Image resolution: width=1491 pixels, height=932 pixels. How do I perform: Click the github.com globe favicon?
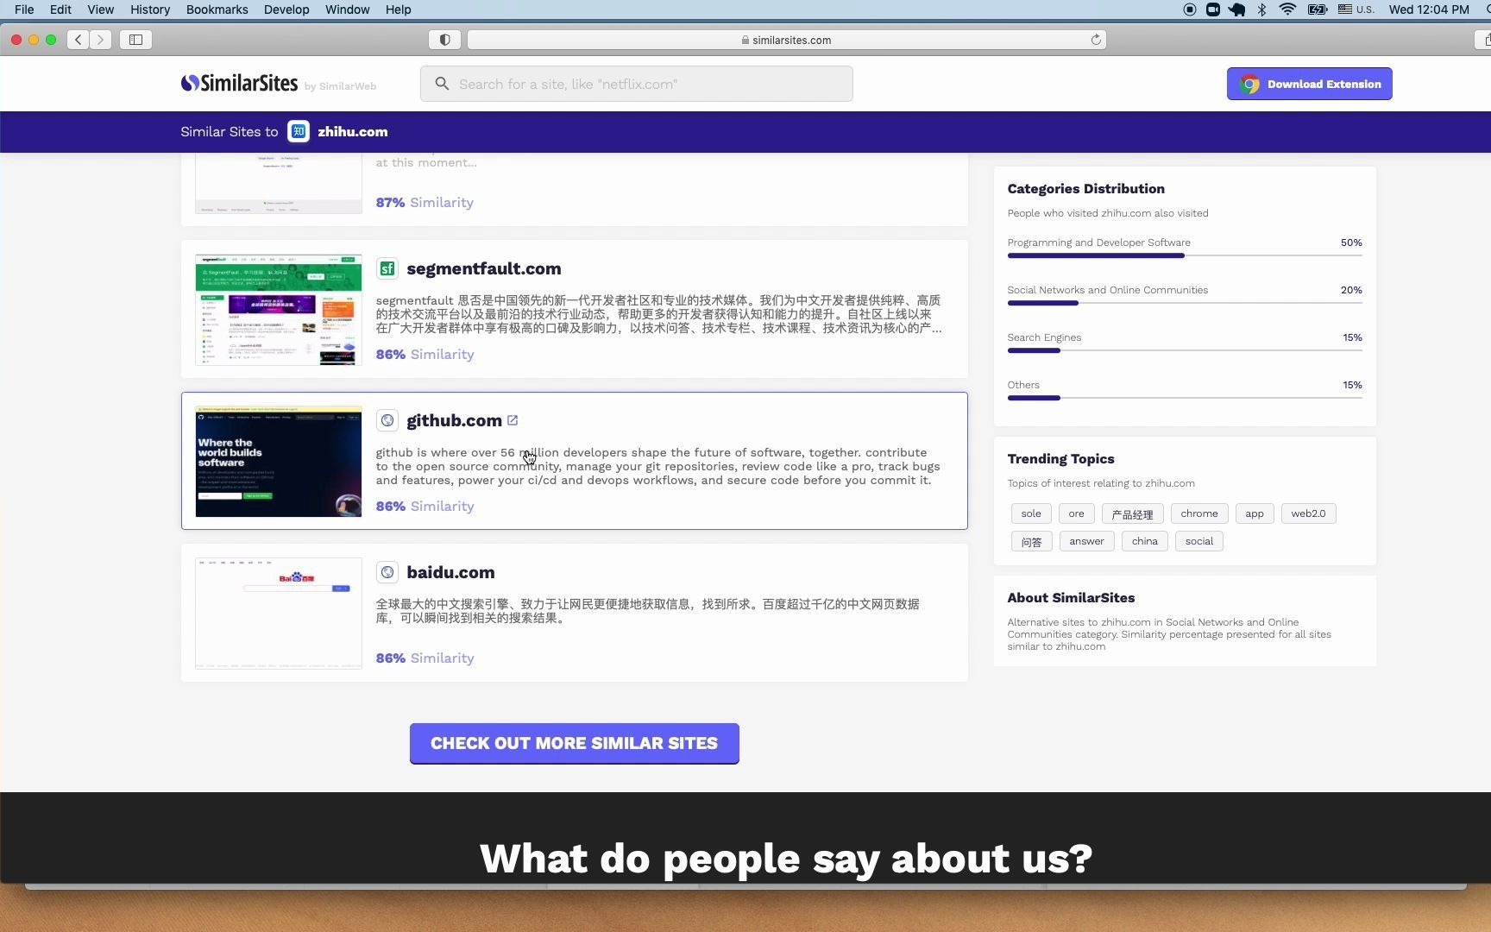click(387, 420)
